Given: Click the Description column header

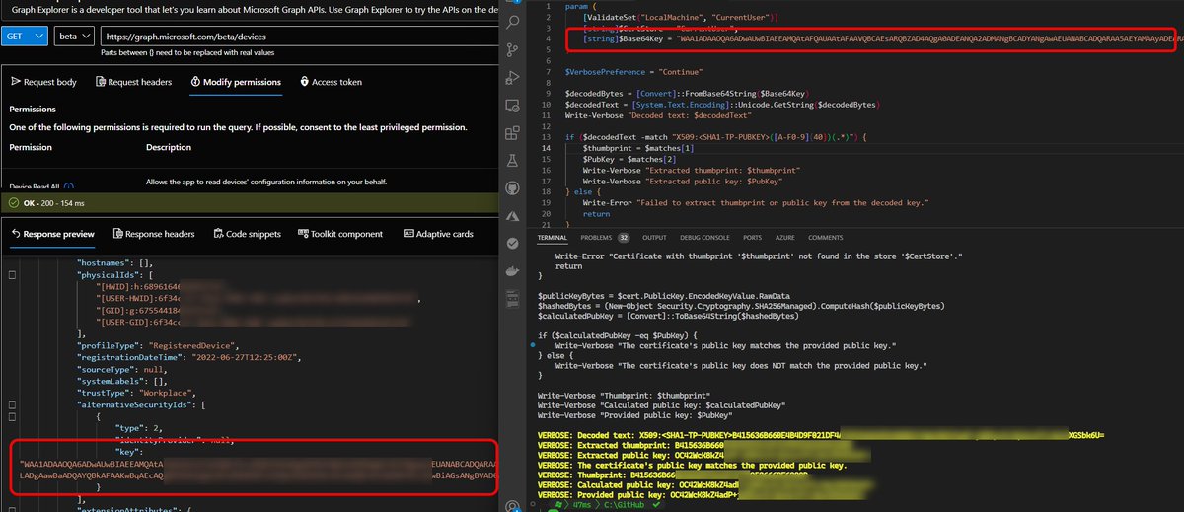Looking at the screenshot, I should click(169, 147).
